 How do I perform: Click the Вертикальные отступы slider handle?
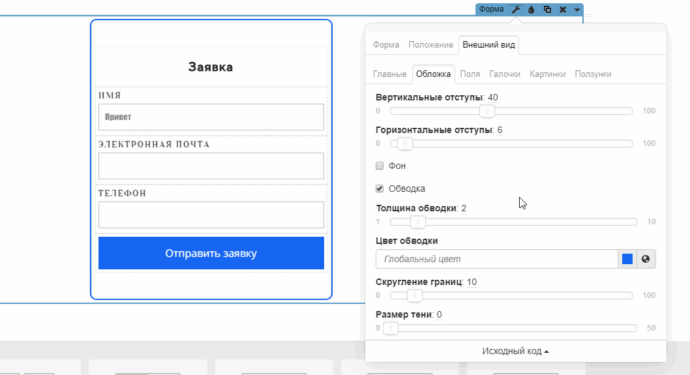[x=487, y=111]
